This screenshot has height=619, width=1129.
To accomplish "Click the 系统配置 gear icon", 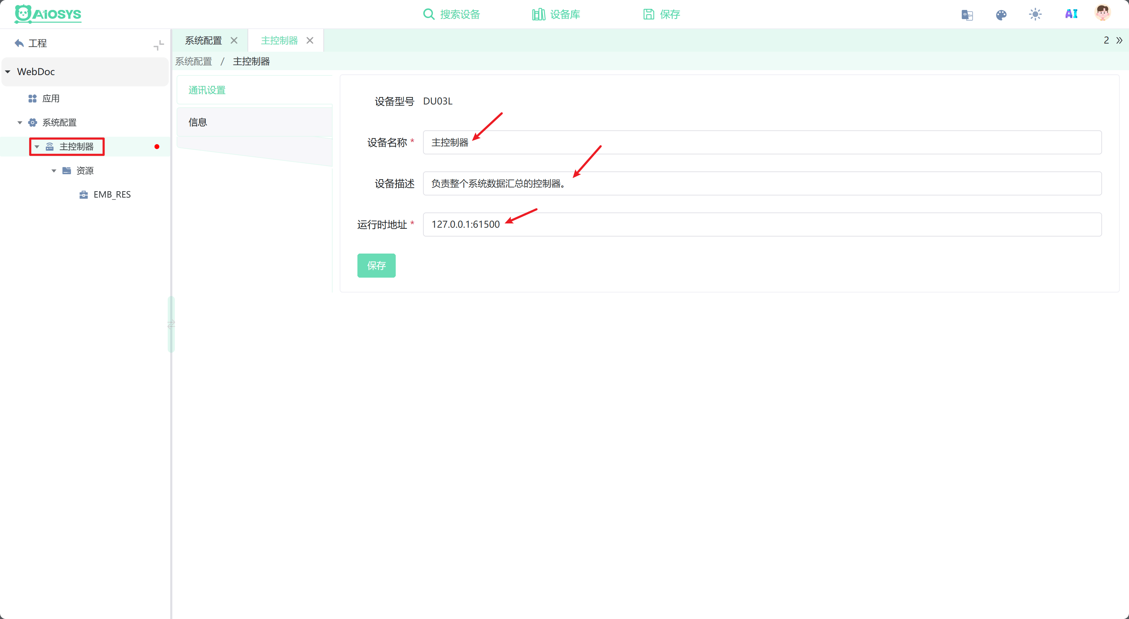I will [x=32, y=123].
